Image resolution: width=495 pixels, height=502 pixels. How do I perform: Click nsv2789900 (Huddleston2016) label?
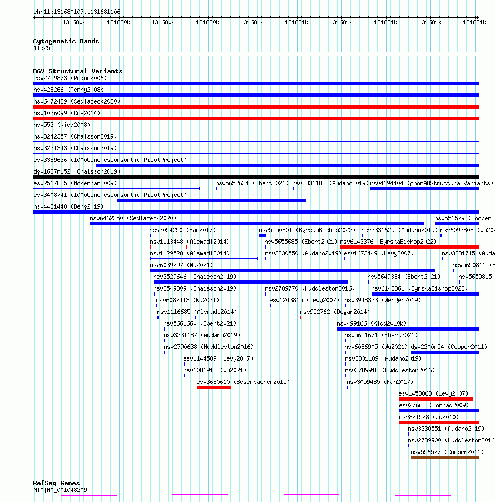(x=451, y=441)
